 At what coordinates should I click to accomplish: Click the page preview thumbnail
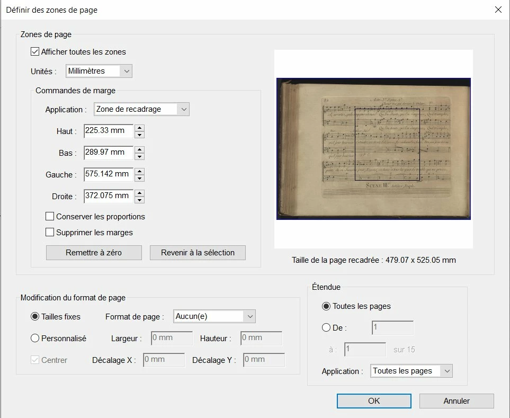point(373,149)
